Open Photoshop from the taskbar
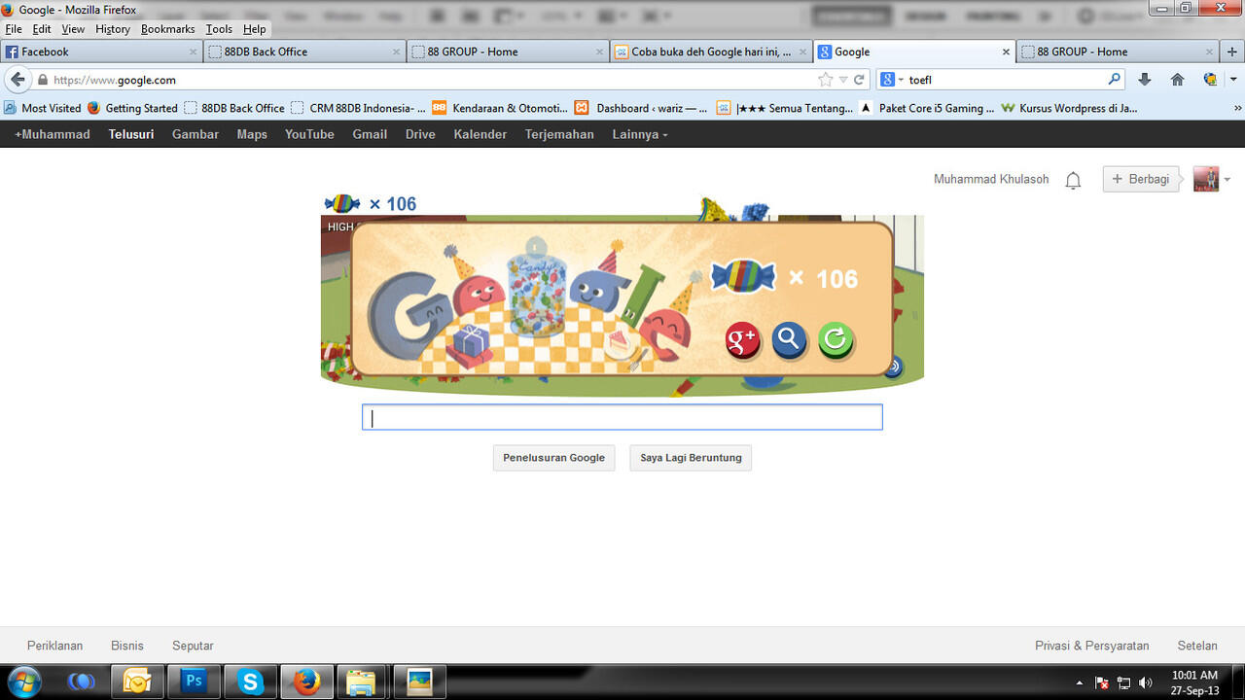The width and height of the screenshot is (1245, 700). coord(194,682)
